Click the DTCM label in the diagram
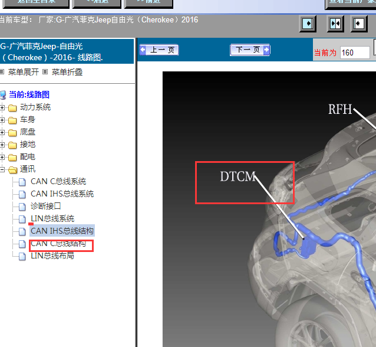Image resolution: width=376 pixels, height=347 pixels. (x=238, y=176)
